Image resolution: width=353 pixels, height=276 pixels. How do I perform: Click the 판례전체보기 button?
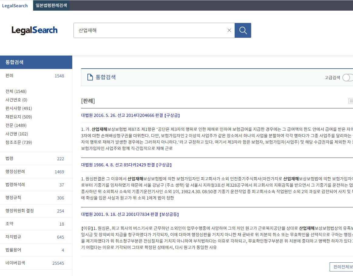click(342, 267)
